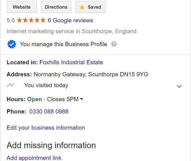This screenshot has width=191, height=161.
Task: Click Edit your business information
Action: (x=46, y=128)
